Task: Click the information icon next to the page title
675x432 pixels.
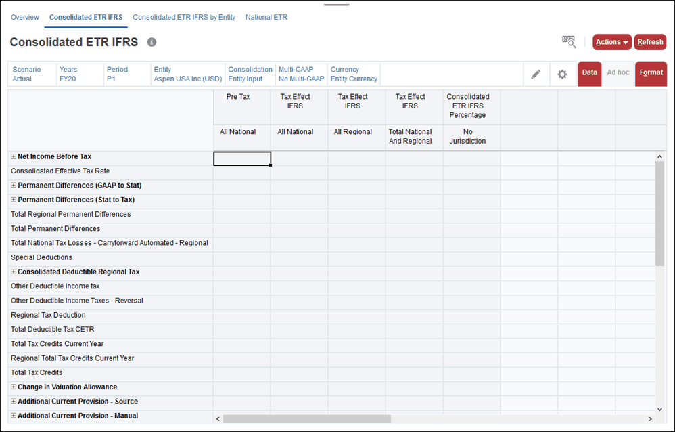Action: (152, 42)
